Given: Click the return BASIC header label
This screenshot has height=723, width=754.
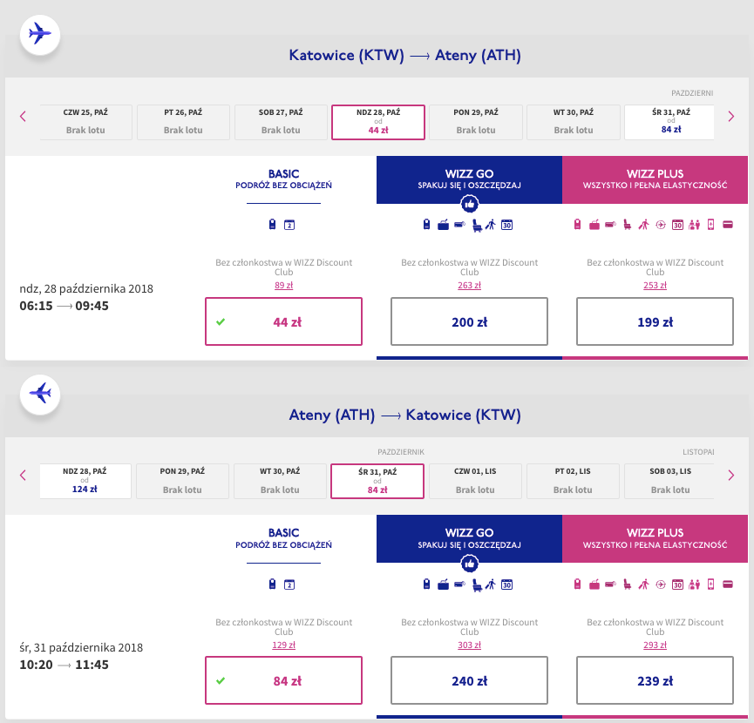Looking at the screenshot, I should [283, 538].
